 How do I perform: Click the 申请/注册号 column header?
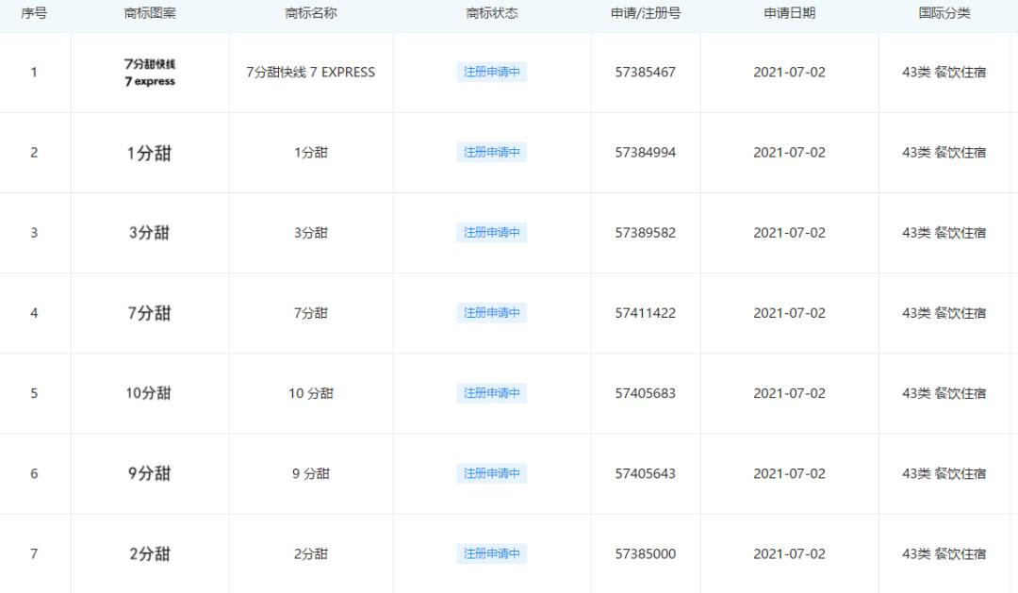click(x=646, y=13)
